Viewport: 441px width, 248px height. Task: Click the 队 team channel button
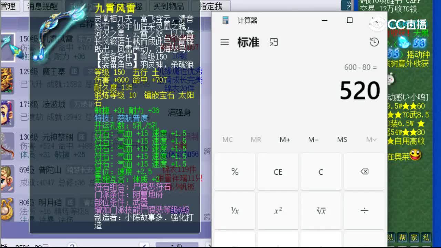[391, 238]
